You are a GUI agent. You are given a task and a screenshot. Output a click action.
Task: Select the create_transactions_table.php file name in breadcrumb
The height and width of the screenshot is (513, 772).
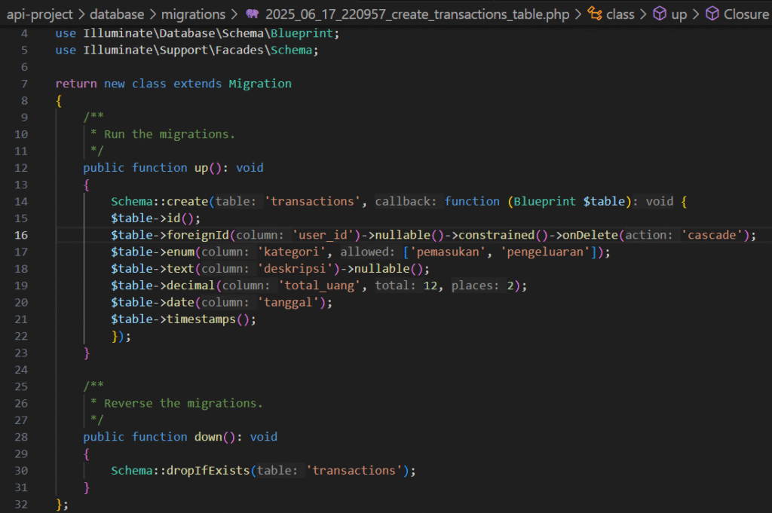418,14
